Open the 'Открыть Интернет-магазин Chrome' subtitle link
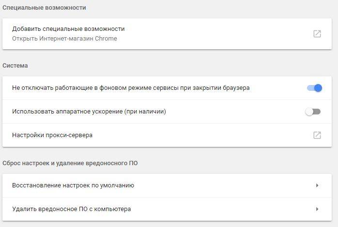338x227 pixels. [64, 39]
